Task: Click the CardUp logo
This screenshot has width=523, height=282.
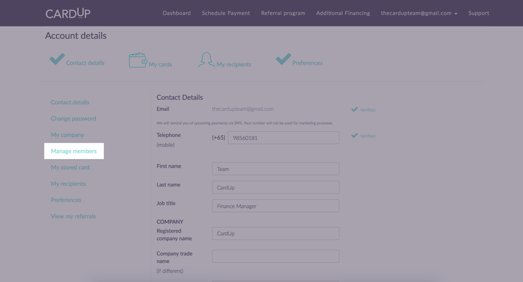Action: click(x=68, y=13)
